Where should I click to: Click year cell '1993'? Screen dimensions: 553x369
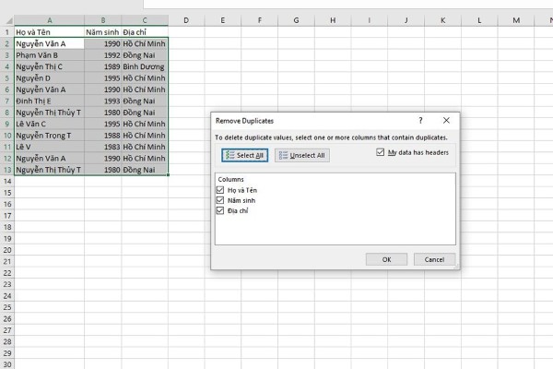click(103, 101)
